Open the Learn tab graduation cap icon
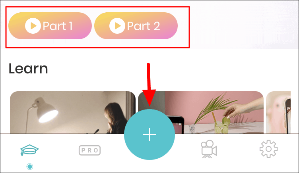 (29, 150)
